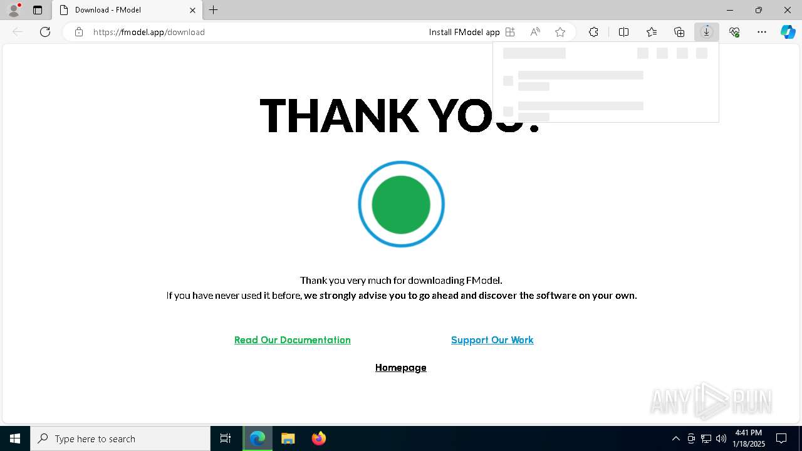802x451 pixels.
Task: Restore down the Edge window
Action: point(759,10)
